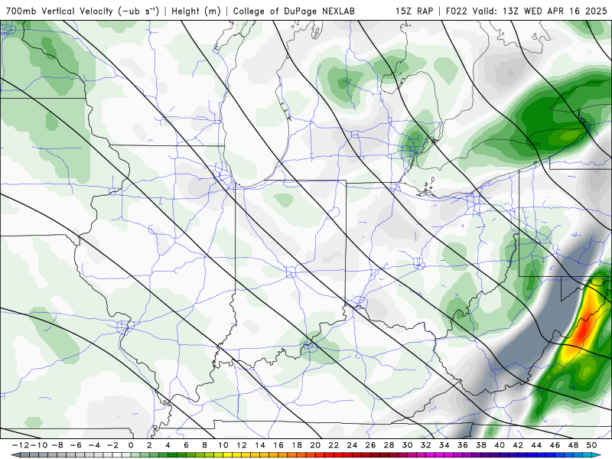
Task: Click the "40" color scale label
Action: click(500, 445)
